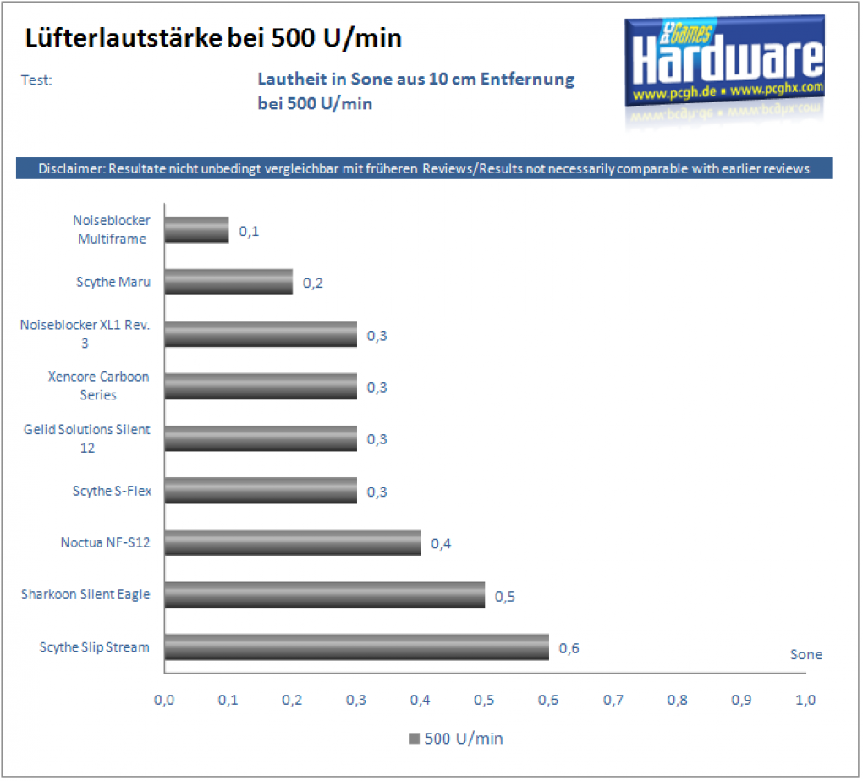Click the '500 U/min' legend text
Screen dimensions: 863x781
pyautogui.click(x=465, y=740)
